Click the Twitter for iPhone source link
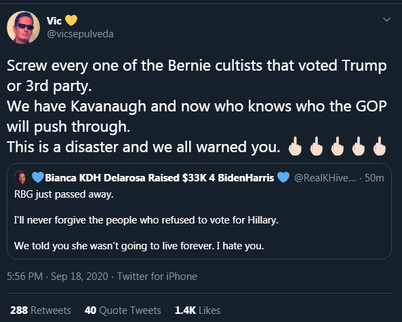This screenshot has height=322, width=402. [157, 276]
